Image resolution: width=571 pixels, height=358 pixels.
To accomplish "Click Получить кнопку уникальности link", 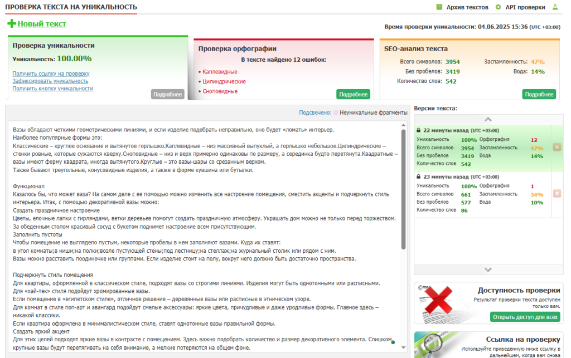I will coord(53,89).
